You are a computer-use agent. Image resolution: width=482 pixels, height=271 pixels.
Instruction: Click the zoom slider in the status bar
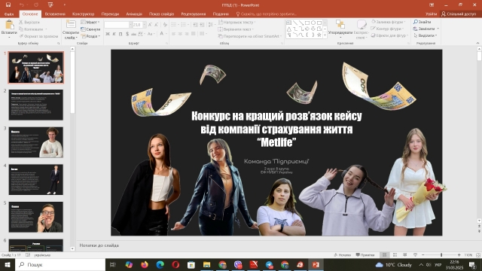[x=441, y=255]
